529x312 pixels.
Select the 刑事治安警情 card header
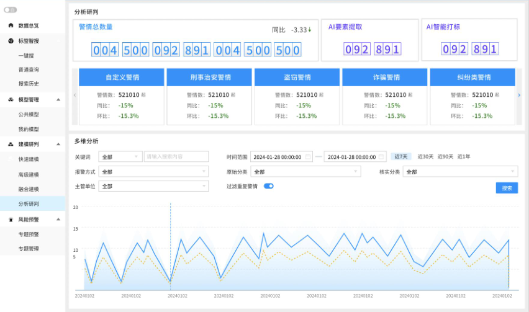pyautogui.click(x=209, y=77)
